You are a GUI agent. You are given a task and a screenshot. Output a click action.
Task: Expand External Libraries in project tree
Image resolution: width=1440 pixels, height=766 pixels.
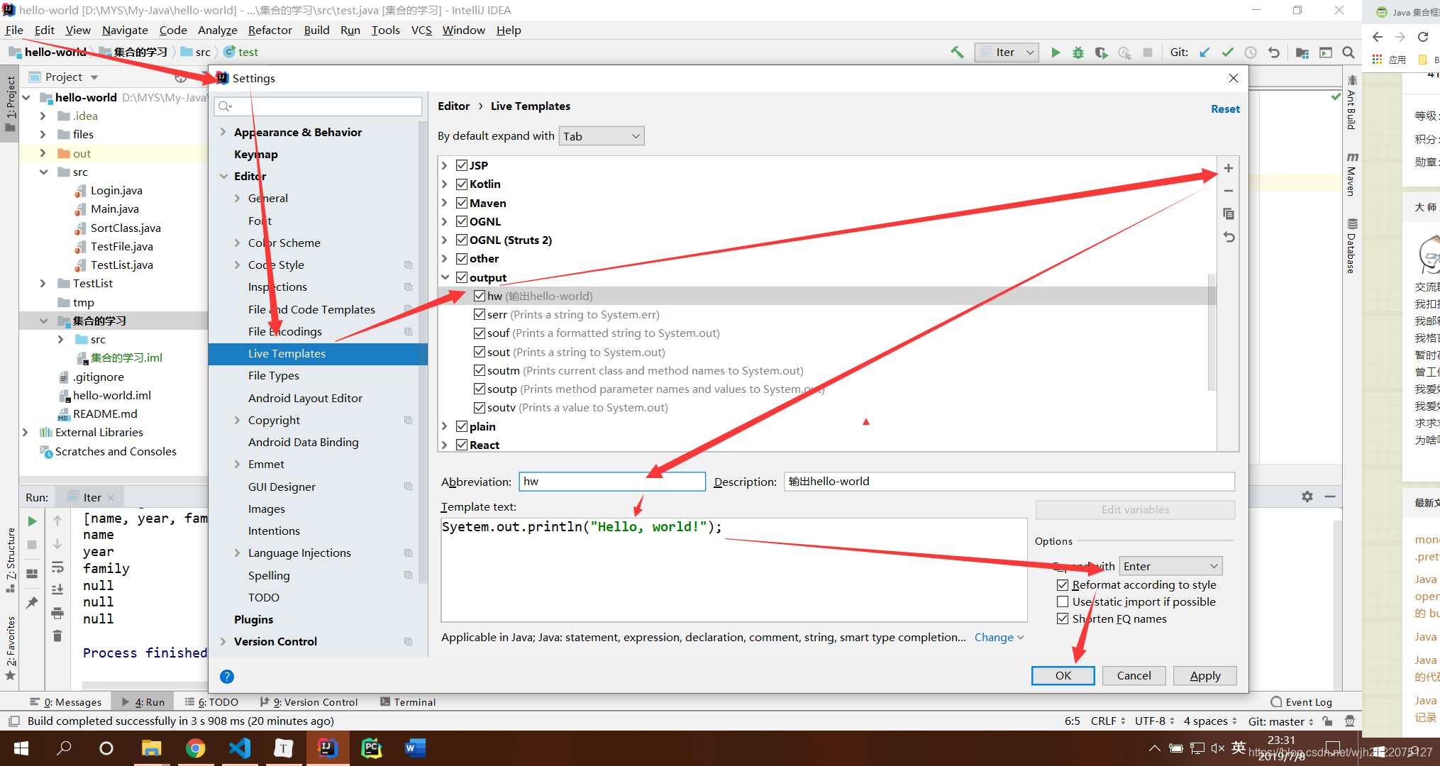pos(26,432)
